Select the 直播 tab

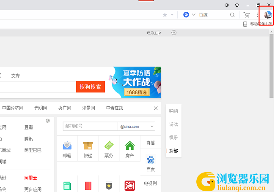151,143
